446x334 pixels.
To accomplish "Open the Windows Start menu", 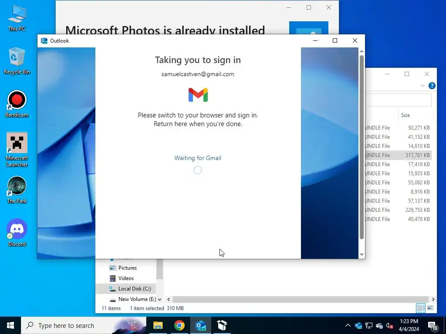I will click(x=10, y=325).
